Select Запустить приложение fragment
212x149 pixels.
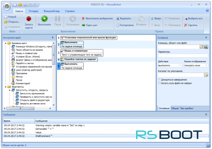[30, 93]
